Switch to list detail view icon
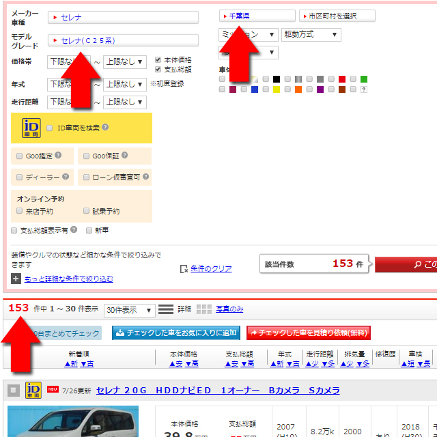Viewport: 437px width, 437px height. pos(166,309)
